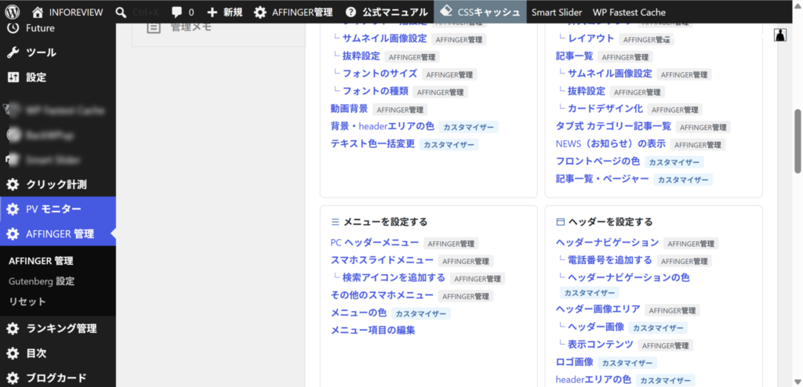Click the Future clock icon in sidebar

13,28
